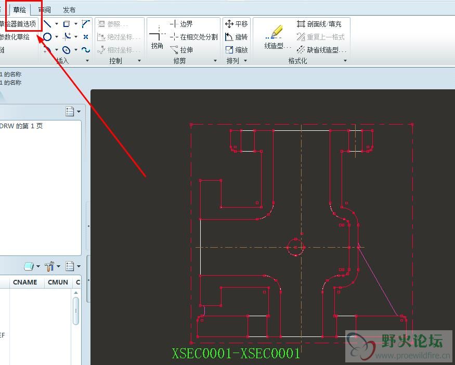Image resolution: width=455 pixels, height=365 pixels.
Task: Expand the Trim (修剪) group
Action: point(215,61)
